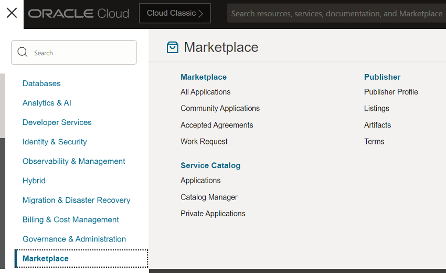Viewport: 446px width, 273px height.
Task: Open the Identity & Security category
Action: (55, 142)
